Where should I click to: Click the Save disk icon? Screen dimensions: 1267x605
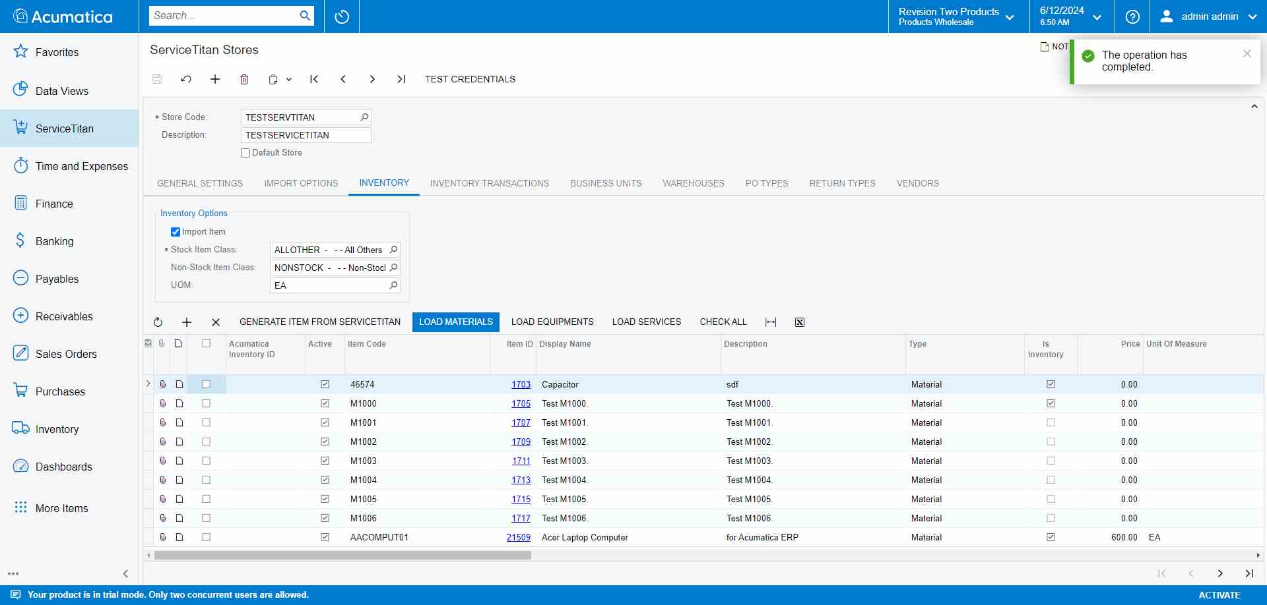coord(157,79)
